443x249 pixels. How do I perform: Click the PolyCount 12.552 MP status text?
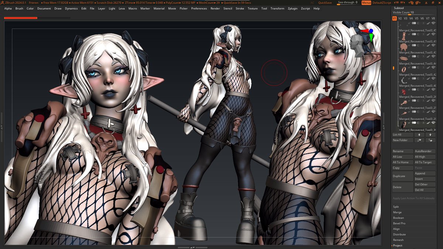coord(181,3)
